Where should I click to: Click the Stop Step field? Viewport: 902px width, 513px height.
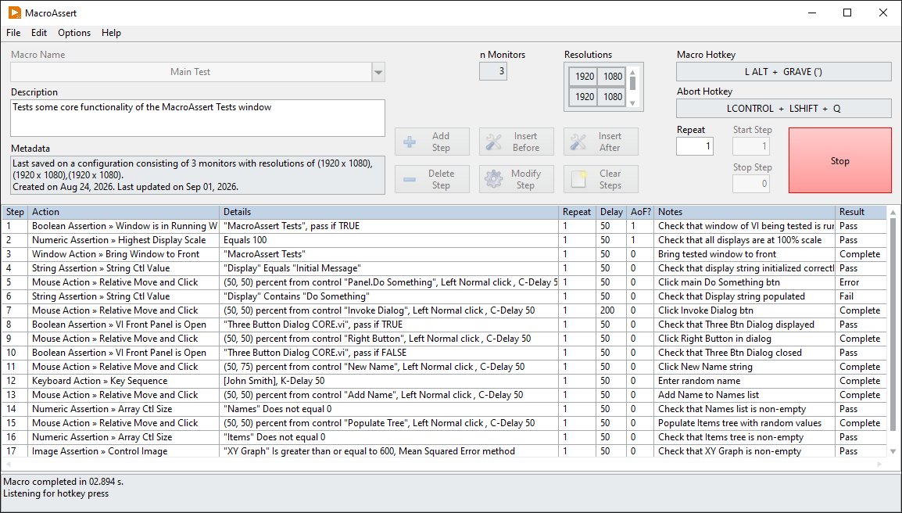(x=751, y=184)
